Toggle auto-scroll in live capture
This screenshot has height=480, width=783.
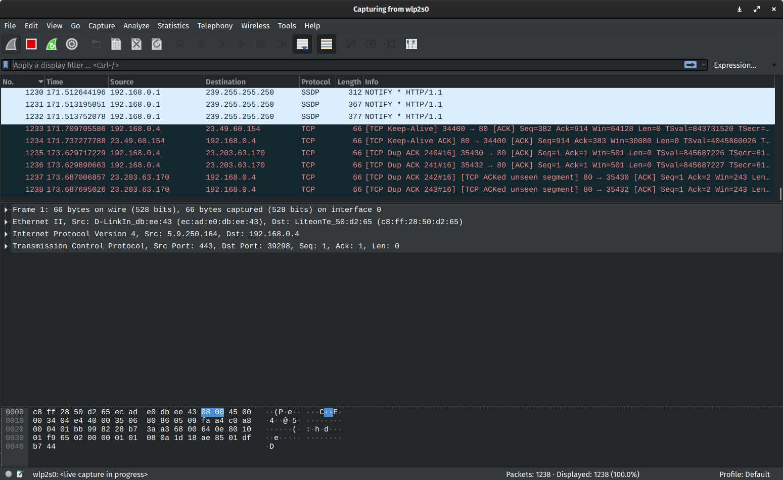(302, 44)
